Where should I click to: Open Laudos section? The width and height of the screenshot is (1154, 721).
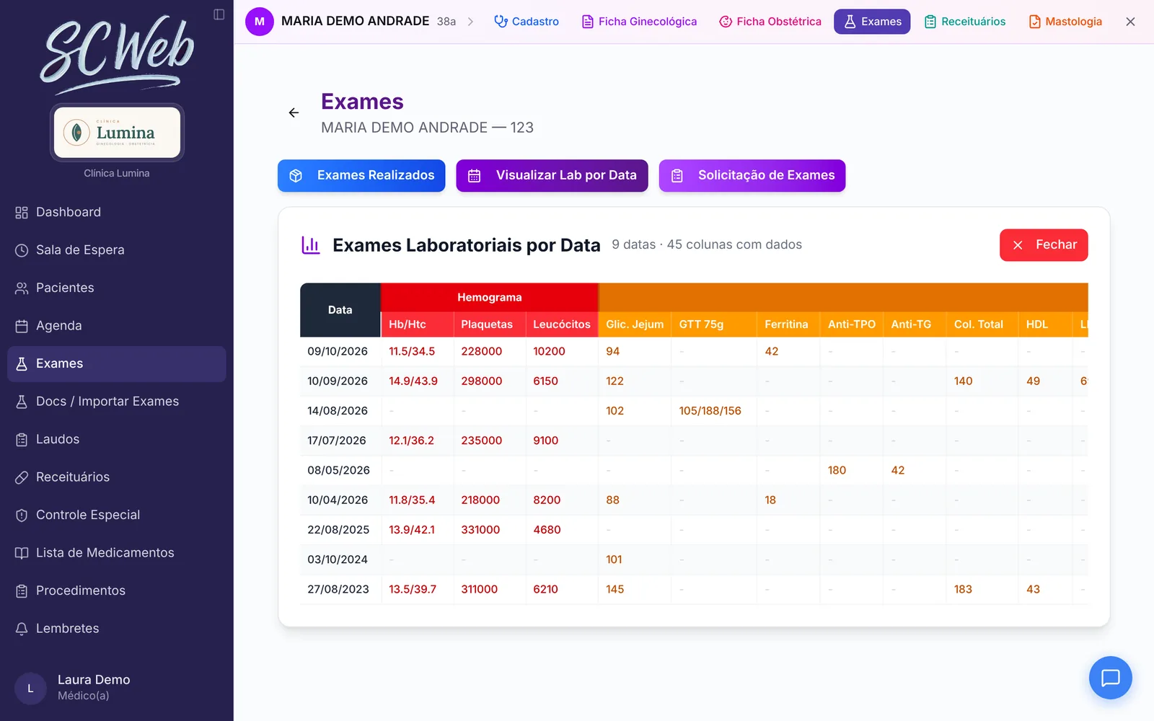[117, 439]
